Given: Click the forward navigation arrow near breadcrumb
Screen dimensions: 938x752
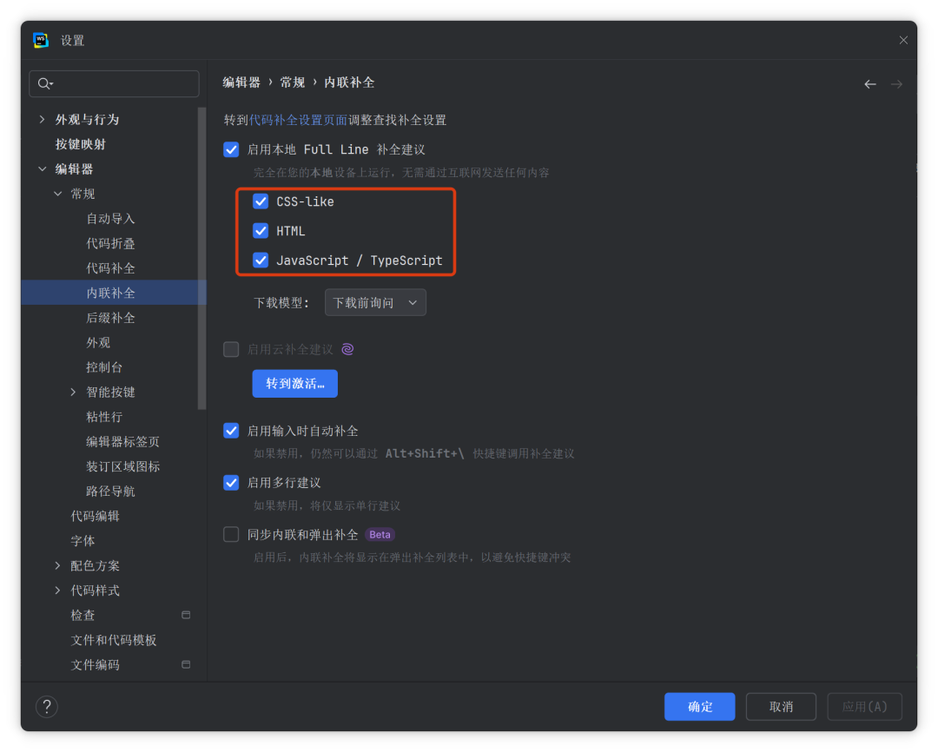Looking at the screenshot, I should [897, 83].
